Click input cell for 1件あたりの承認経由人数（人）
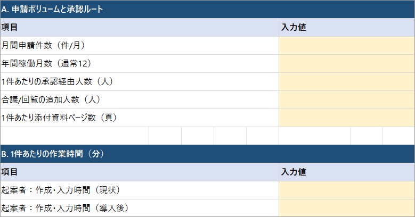 [346, 82]
